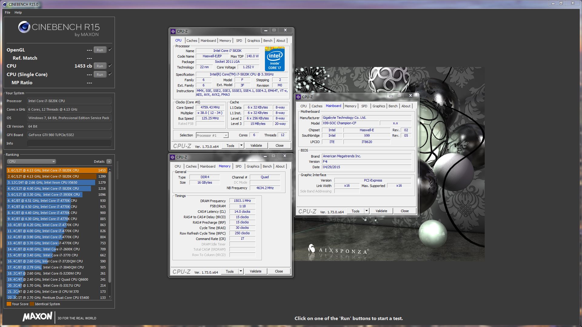Open the ranking CPU dropdown
This screenshot has height=327, width=582.
[32, 162]
